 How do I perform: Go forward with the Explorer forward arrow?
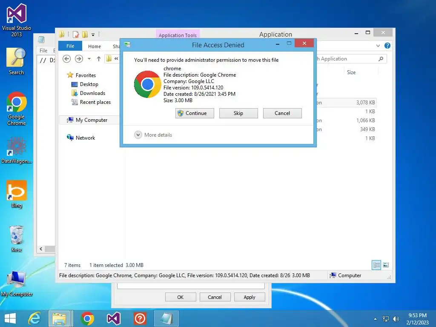pos(79,59)
